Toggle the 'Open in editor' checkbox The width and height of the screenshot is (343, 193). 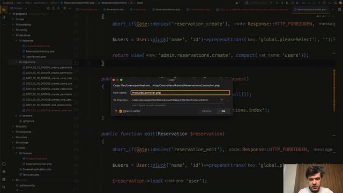pos(121,111)
